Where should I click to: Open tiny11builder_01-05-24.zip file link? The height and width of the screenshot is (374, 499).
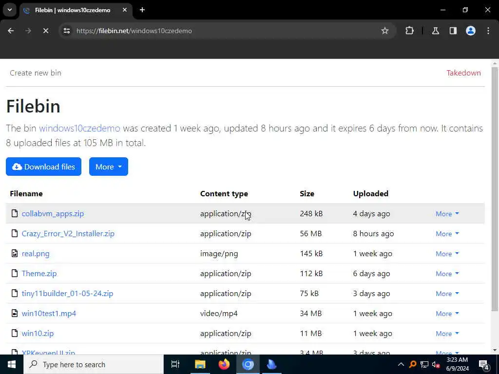67,294
